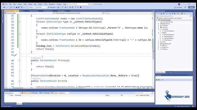197x110 pixels.
Task: Collapse the second foreach block at line 32
Action: point(19,34)
